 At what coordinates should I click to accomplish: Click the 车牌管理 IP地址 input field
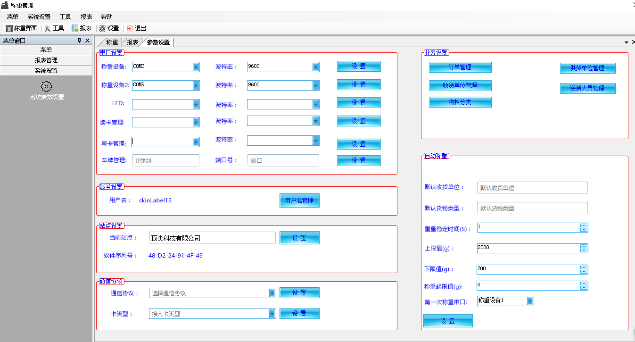click(165, 160)
